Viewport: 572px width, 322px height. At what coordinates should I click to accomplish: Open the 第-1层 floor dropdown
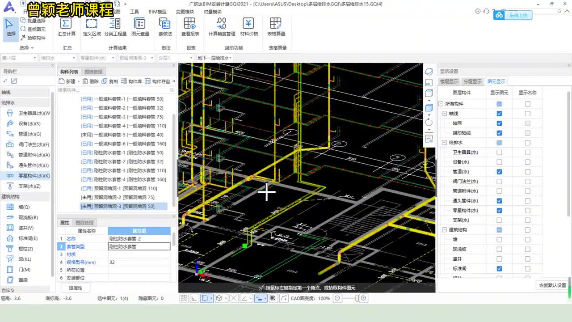[x=19, y=58]
